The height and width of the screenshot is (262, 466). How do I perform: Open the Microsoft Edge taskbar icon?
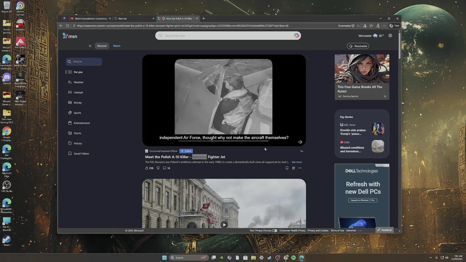point(301,258)
